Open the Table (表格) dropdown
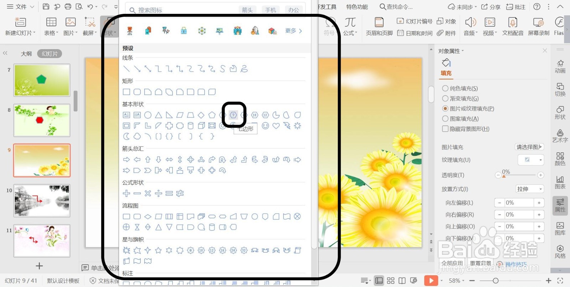This screenshot has width=570, height=287. tap(51, 33)
